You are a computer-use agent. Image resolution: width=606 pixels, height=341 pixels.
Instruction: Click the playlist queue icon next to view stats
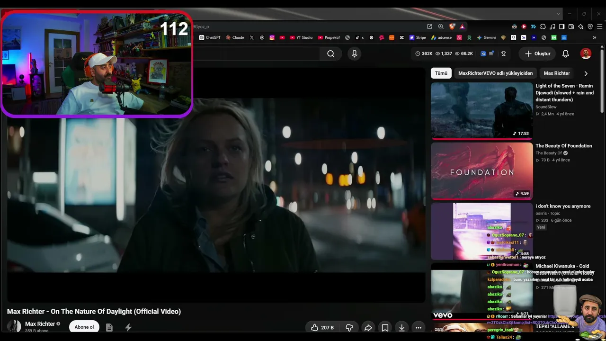491,54
